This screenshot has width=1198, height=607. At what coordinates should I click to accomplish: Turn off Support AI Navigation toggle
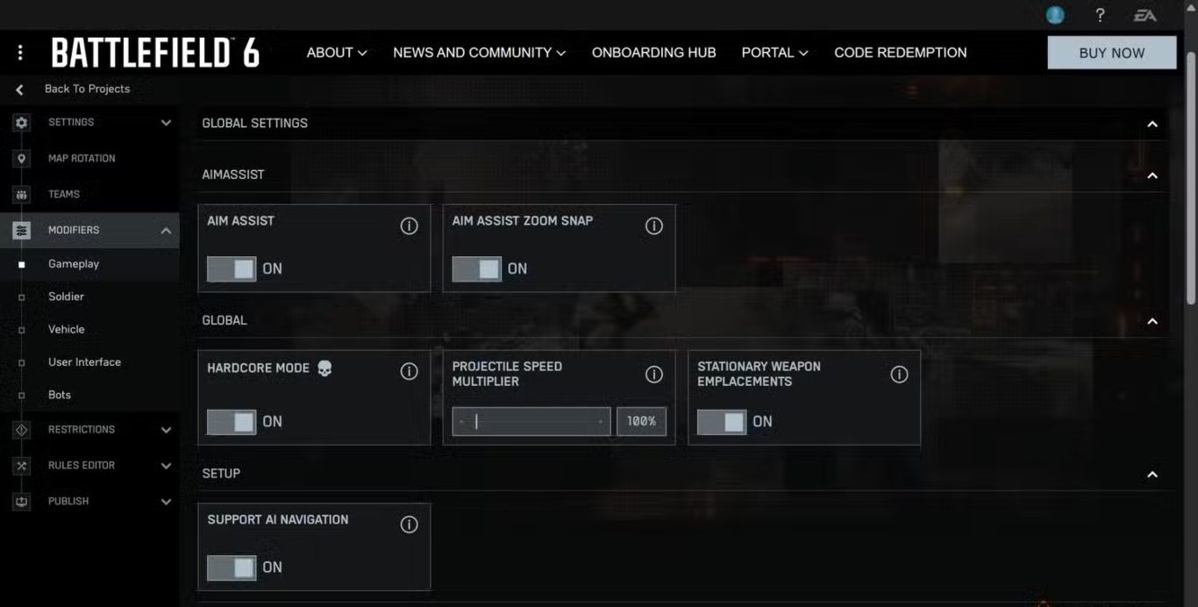232,568
